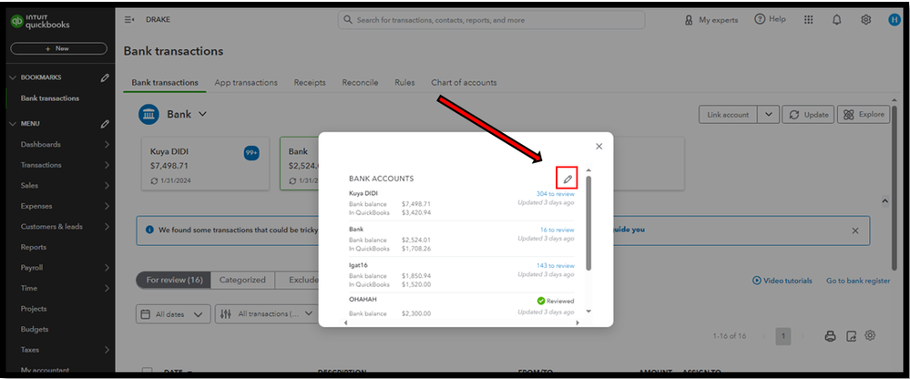
Task: Click the green Reviewed checkmark for OHAHAH
Action: point(541,302)
